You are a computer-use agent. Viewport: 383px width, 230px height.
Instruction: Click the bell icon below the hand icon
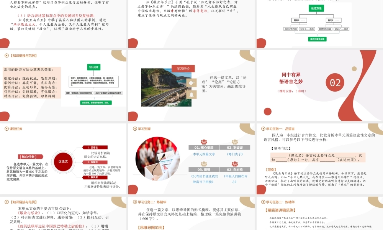pos(191,95)
